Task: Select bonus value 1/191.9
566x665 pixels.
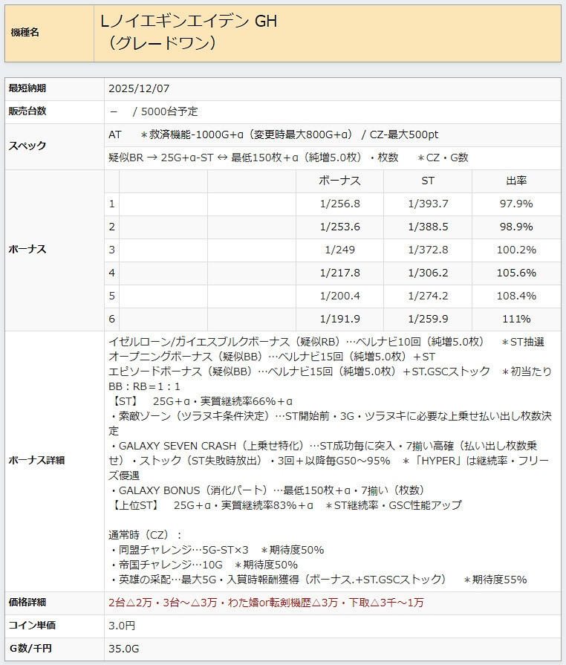Action: (x=340, y=319)
